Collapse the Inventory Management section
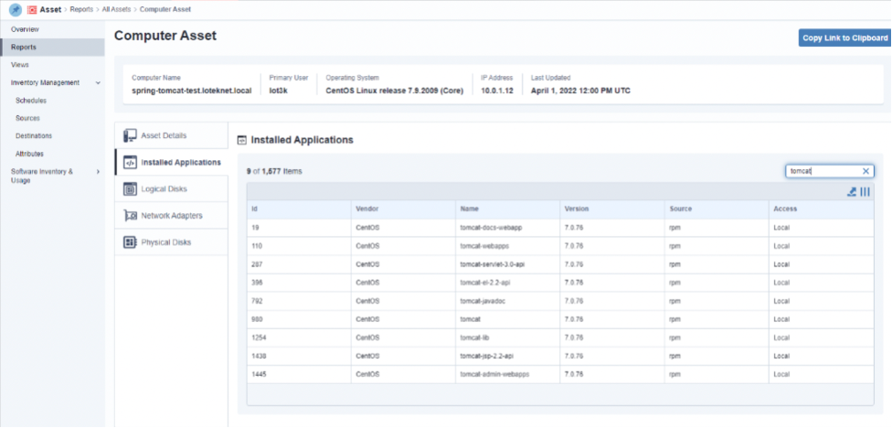The image size is (892, 428). tap(98, 83)
